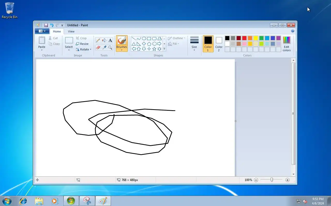Click the vertical scrollbar down arrow
The height and width of the screenshot is (206, 331).
click(x=293, y=174)
